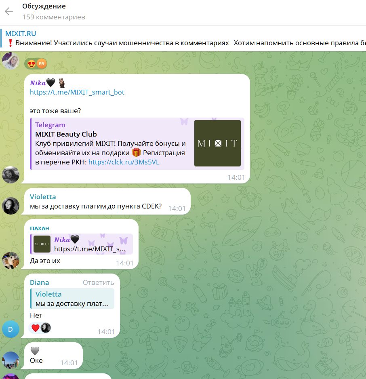Click the 'MIXIT Beauty Club' preview title
This screenshot has height=379, width=366.
point(66,134)
